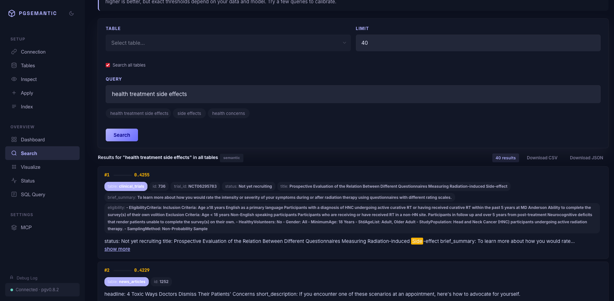
Task: Download results as CSV
Action: [542, 158]
